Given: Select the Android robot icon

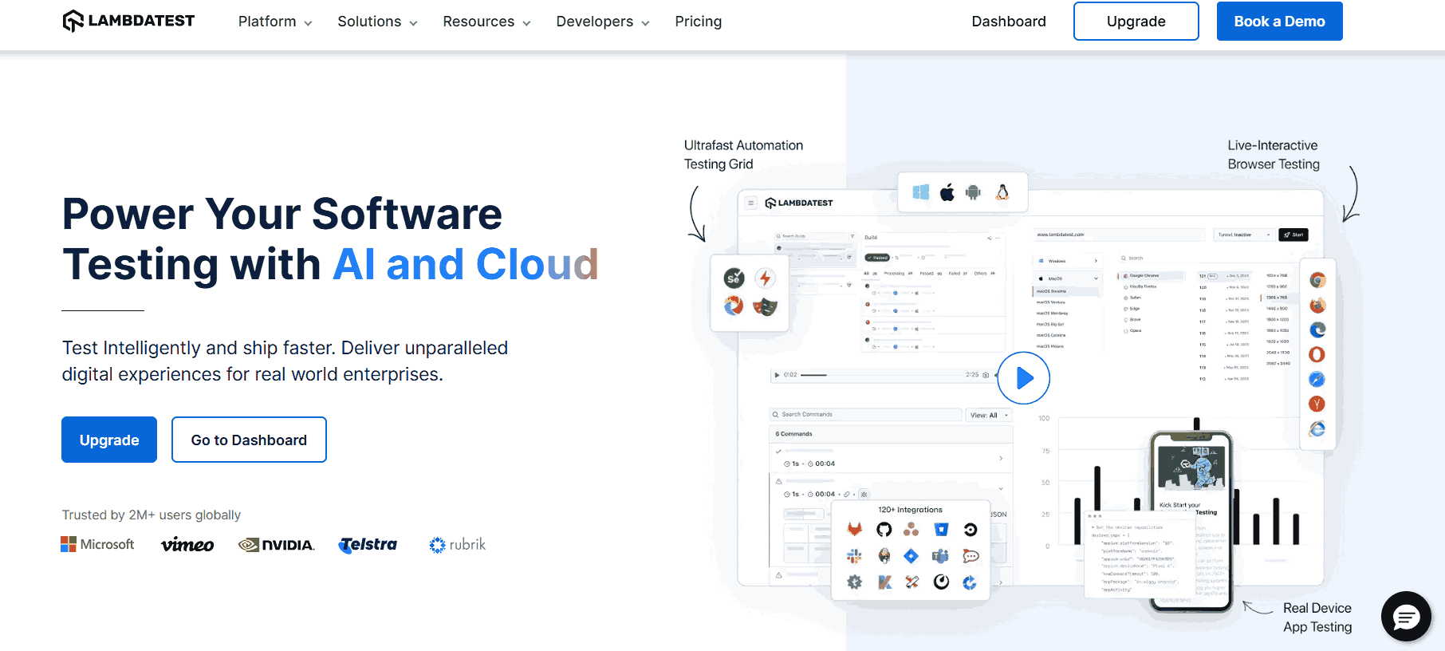Looking at the screenshot, I should click(973, 192).
